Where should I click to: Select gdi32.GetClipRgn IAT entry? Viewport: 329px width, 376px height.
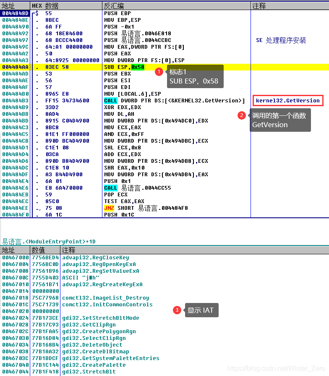(x=89, y=325)
